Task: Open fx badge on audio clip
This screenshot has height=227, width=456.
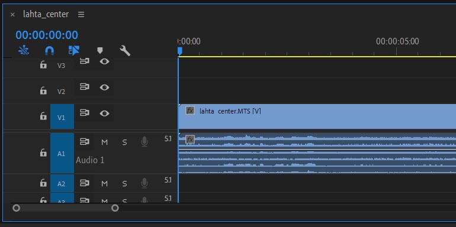Action: pyautogui.click(x=190, y=140)
